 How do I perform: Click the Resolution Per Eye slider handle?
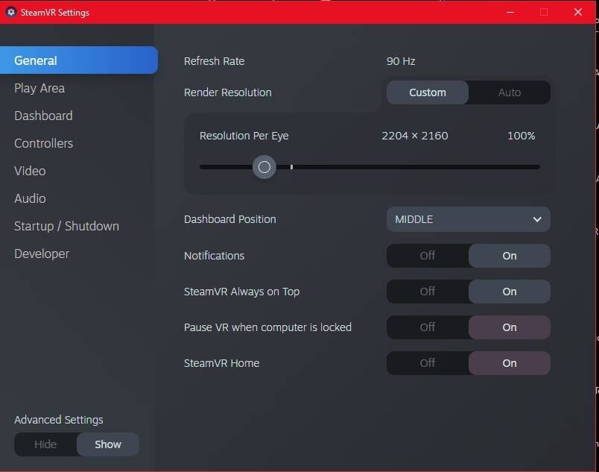pos(264,167)
